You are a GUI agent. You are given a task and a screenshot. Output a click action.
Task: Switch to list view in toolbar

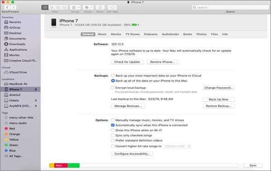coord(51,7)
